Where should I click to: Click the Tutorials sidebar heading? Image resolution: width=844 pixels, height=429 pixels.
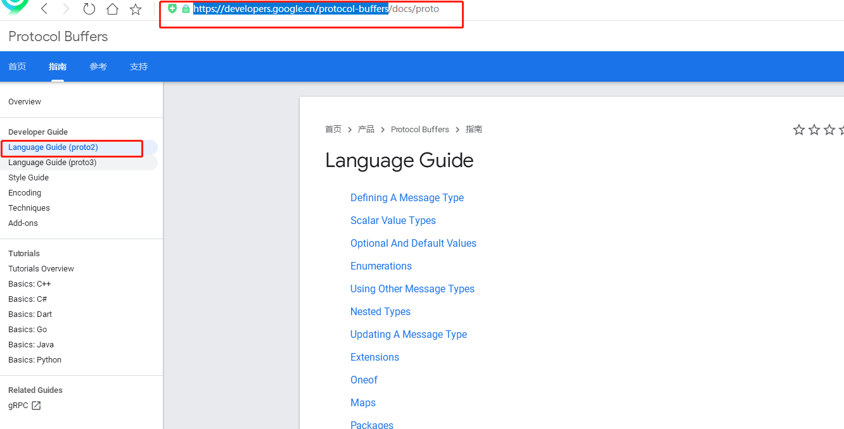click(x=24, y=254)
